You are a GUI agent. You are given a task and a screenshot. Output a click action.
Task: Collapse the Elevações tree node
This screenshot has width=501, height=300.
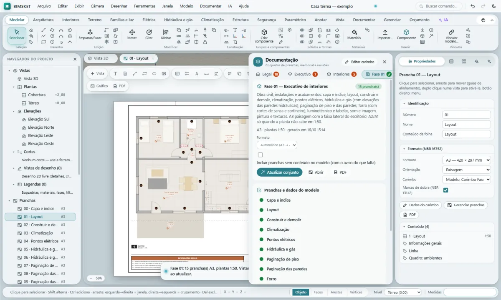coord(13,111)
